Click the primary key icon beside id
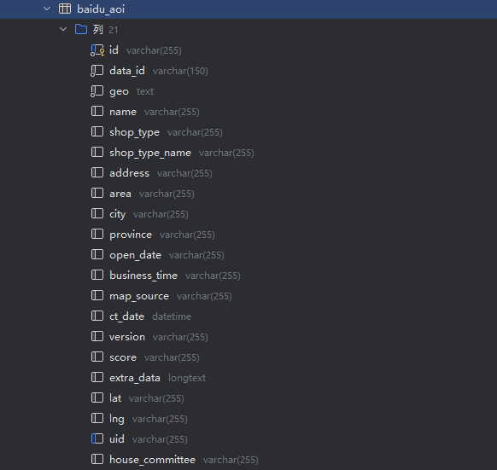The image size is (497, 470). coord(97,50)
